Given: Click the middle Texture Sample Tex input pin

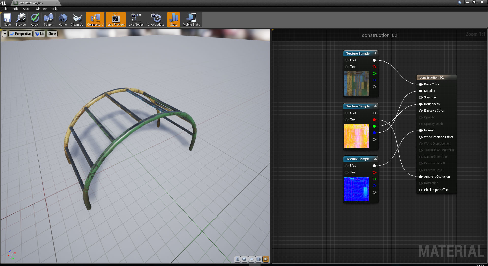Looking at the screenshot, I should pos(347,120).
